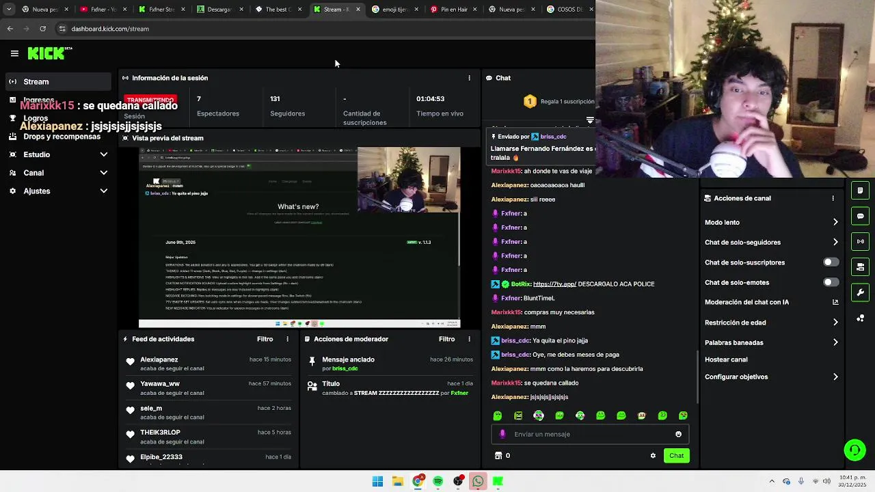875x492 pixels.
Task: Open the Kick hamburger menu
Action: pyautogui.click(x=14, y=53)
